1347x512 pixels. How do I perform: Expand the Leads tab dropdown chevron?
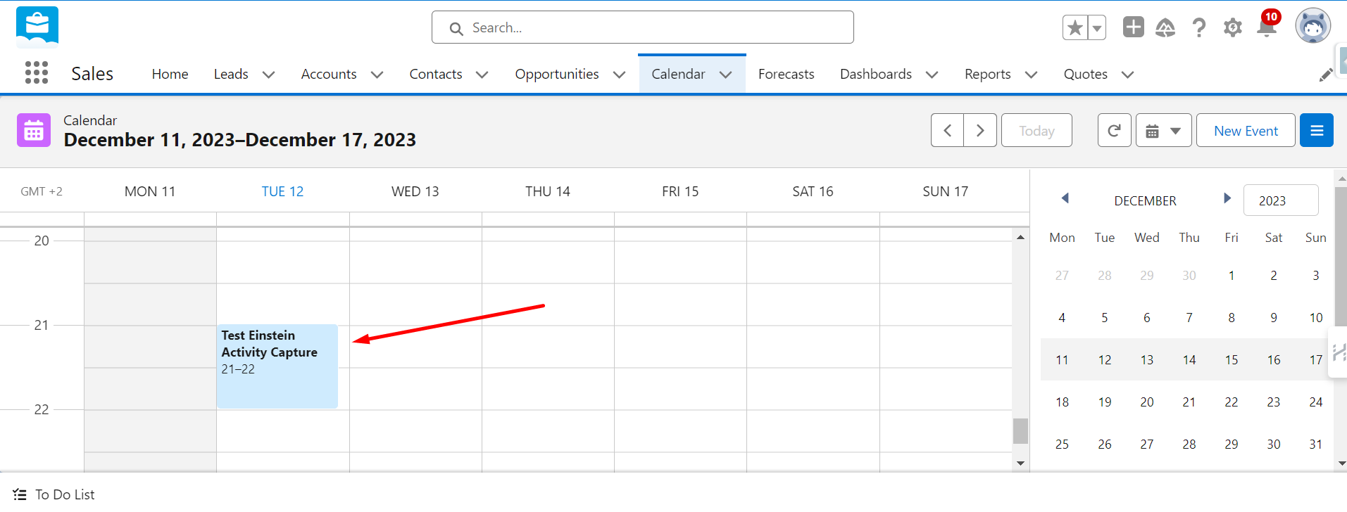[x=268, y=75]
